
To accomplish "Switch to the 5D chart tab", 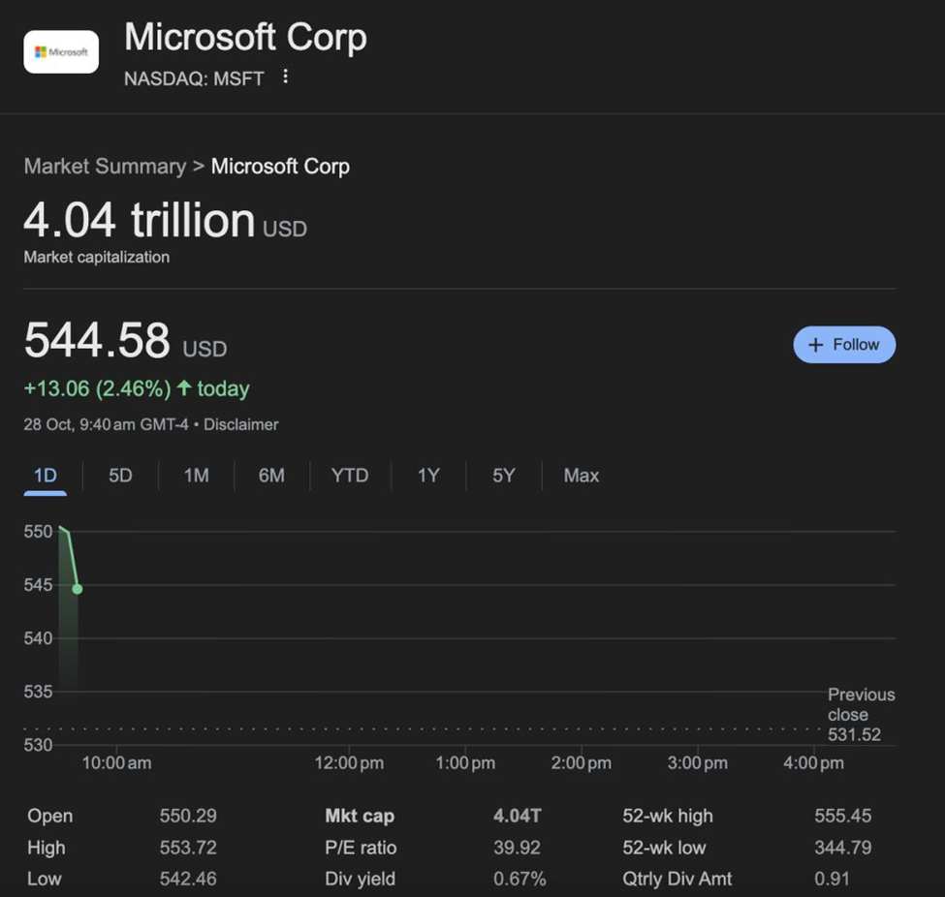I will 120,476.
